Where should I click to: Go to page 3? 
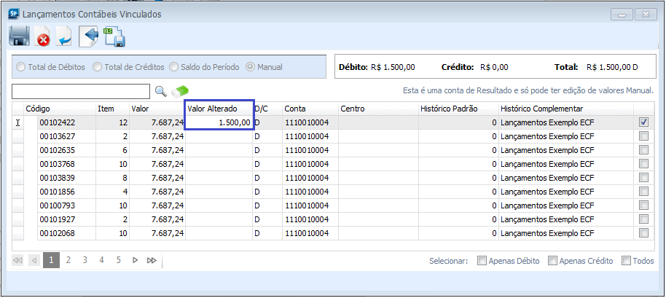click(x=85, y=260)
